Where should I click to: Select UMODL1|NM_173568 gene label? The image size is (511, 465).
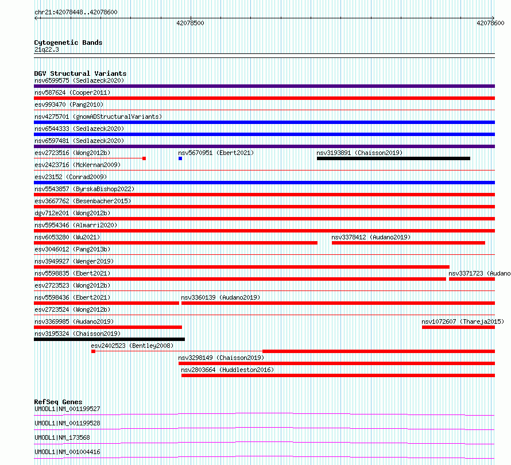[62, 437]
